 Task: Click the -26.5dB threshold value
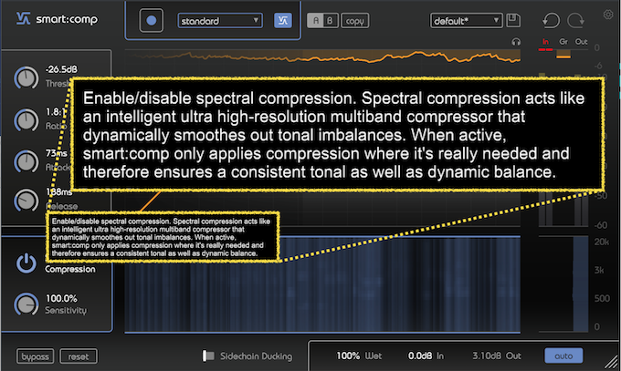coord(61,69)
